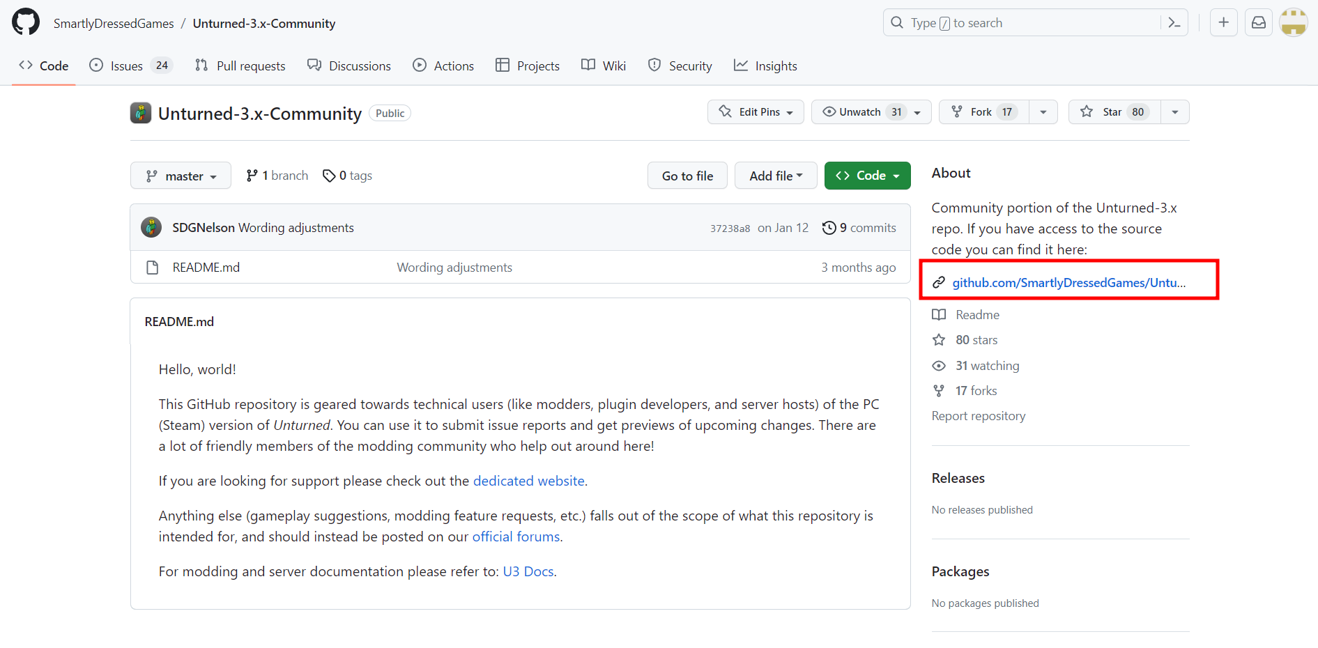
Task: Open the Unwatch dropdown arrow
Action: pyautogui.click(x=919, y=111)
